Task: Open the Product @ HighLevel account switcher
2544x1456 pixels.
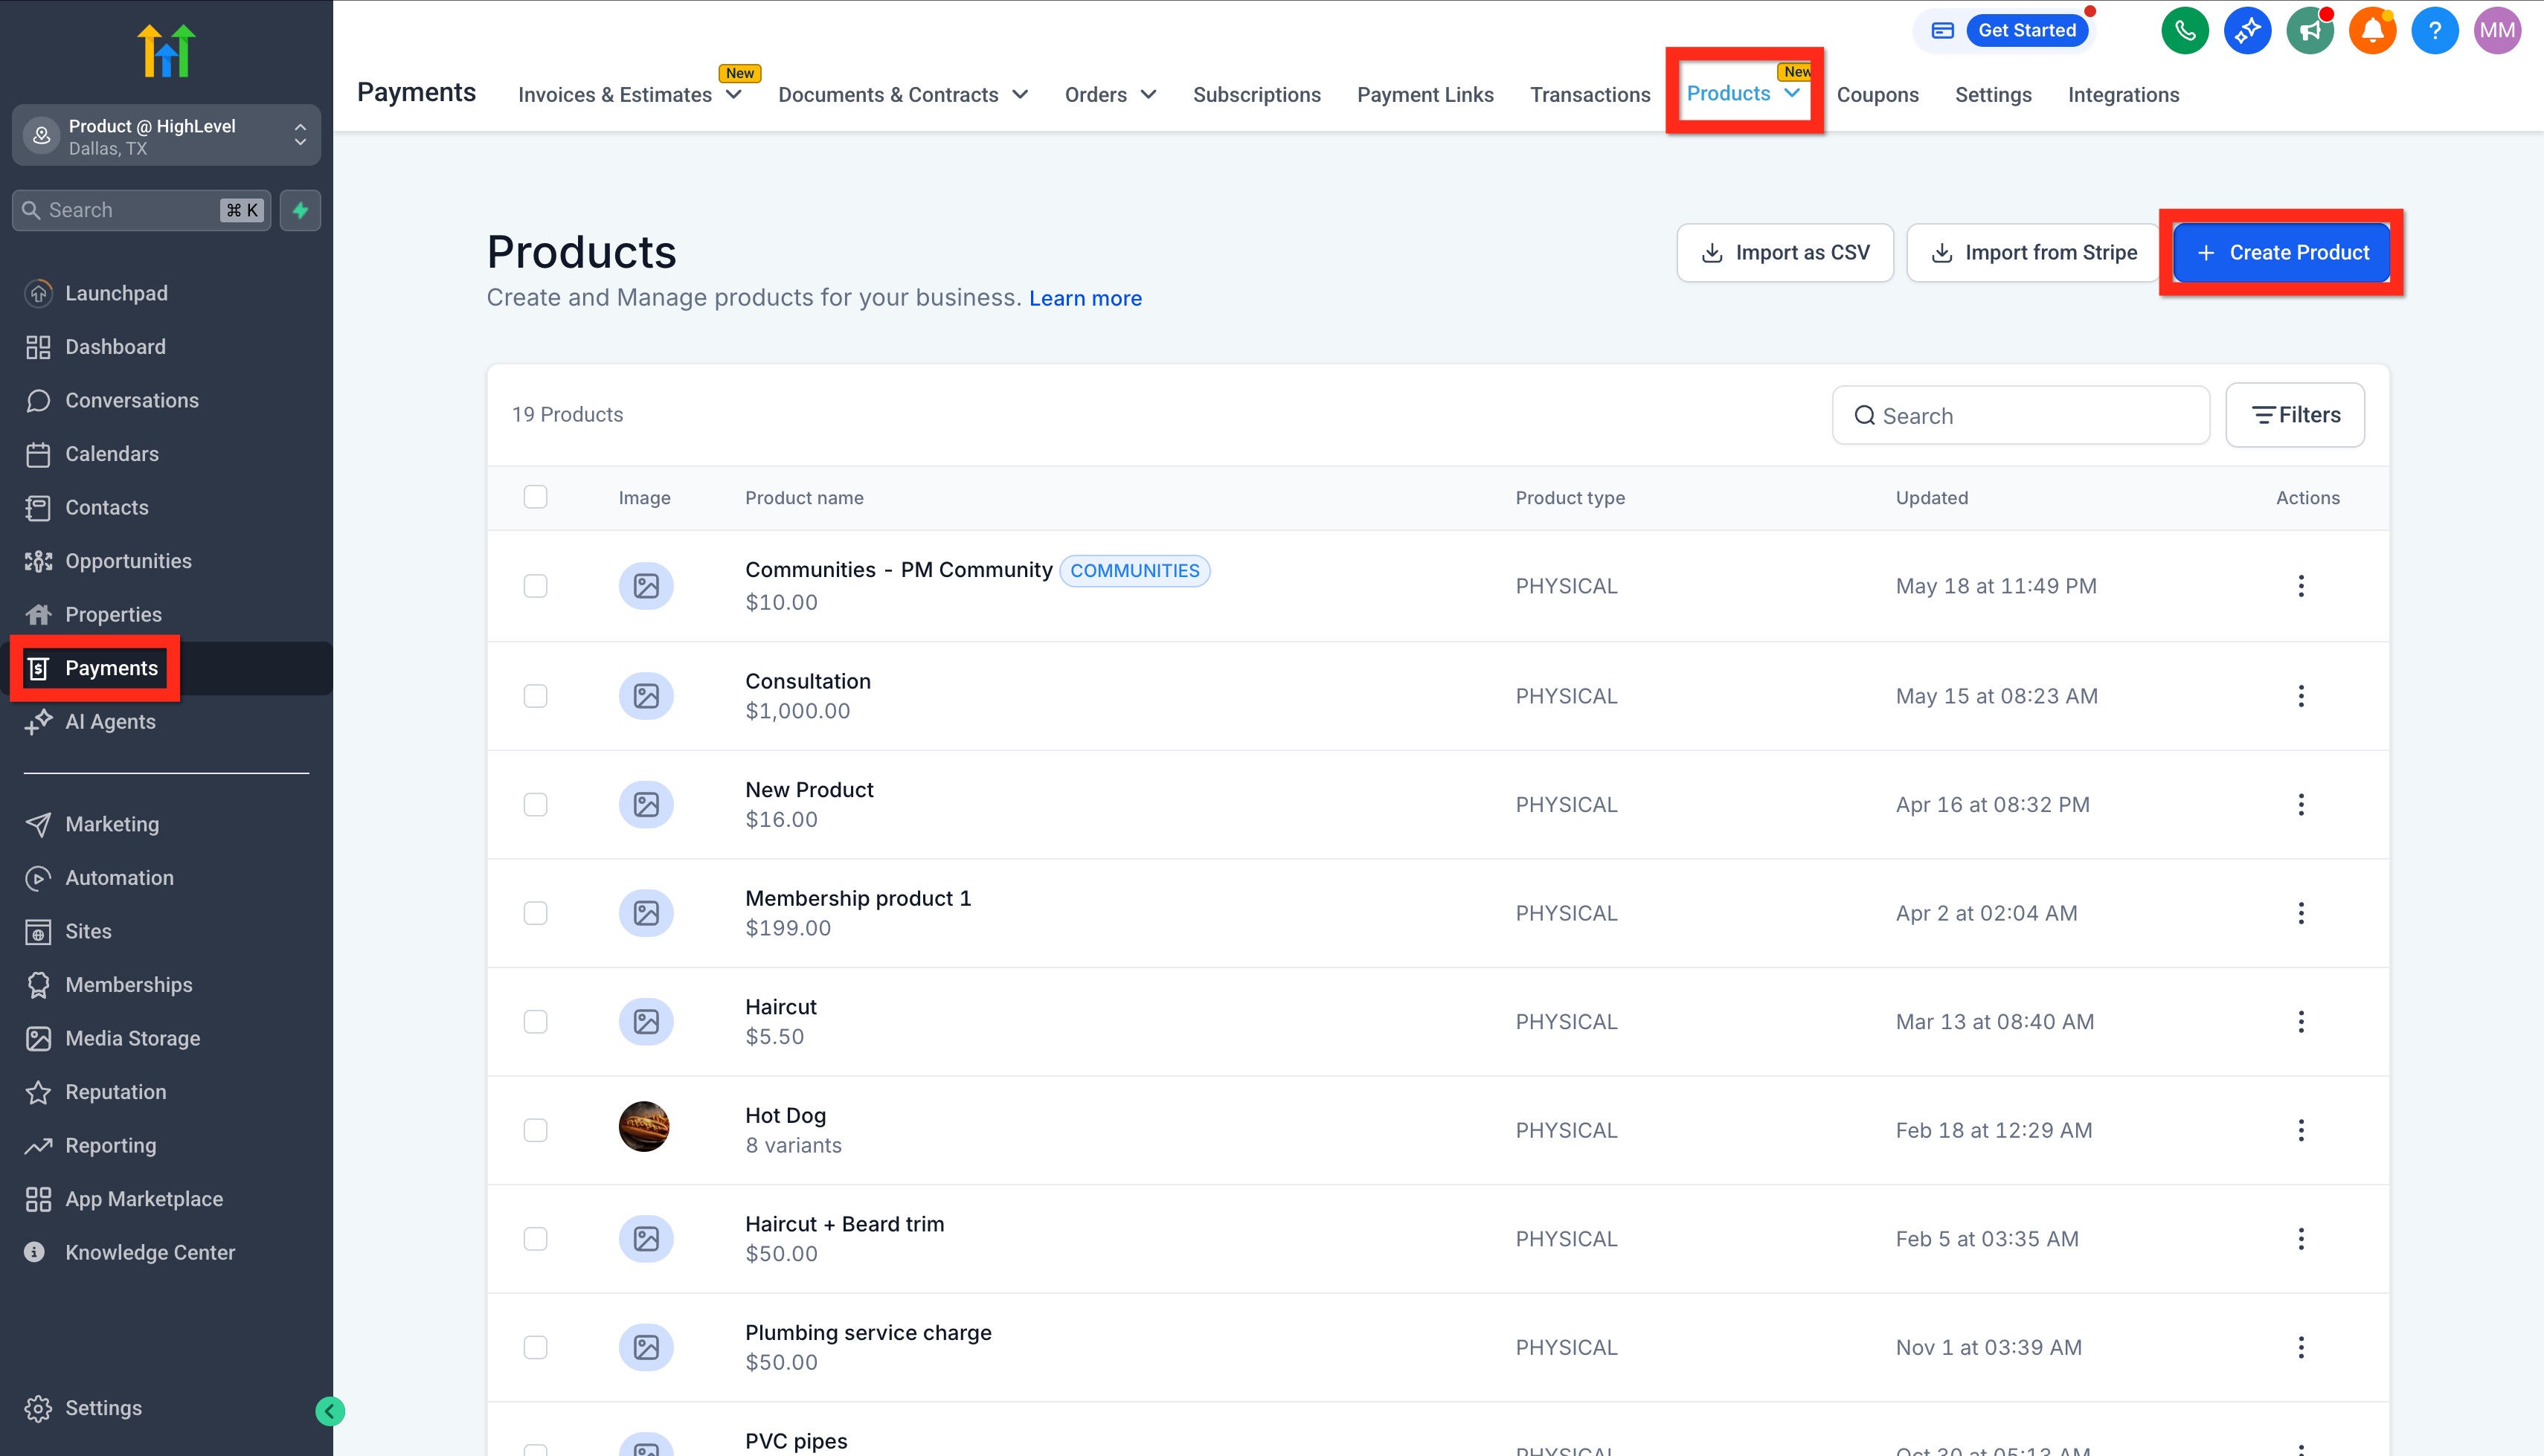Action: pyautogui.click(x=166, y=136)
